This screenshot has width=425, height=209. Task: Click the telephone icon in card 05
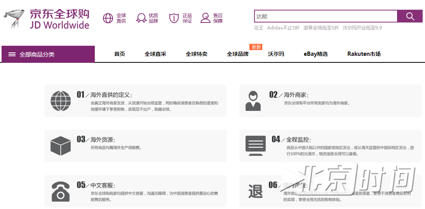click(x=61, y=191)
